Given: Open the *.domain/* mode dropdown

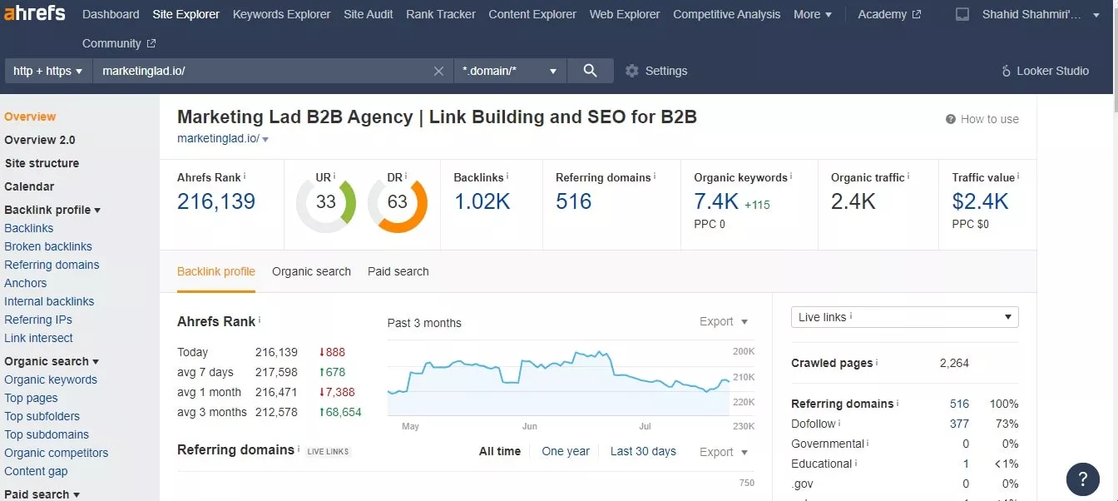Looking at the screenshot, I should (510, 71).
